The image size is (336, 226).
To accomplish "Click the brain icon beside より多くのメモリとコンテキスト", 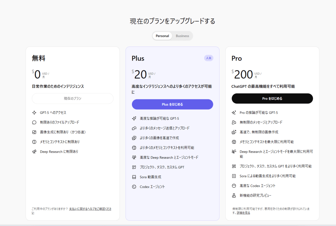I will pos(134,148).
